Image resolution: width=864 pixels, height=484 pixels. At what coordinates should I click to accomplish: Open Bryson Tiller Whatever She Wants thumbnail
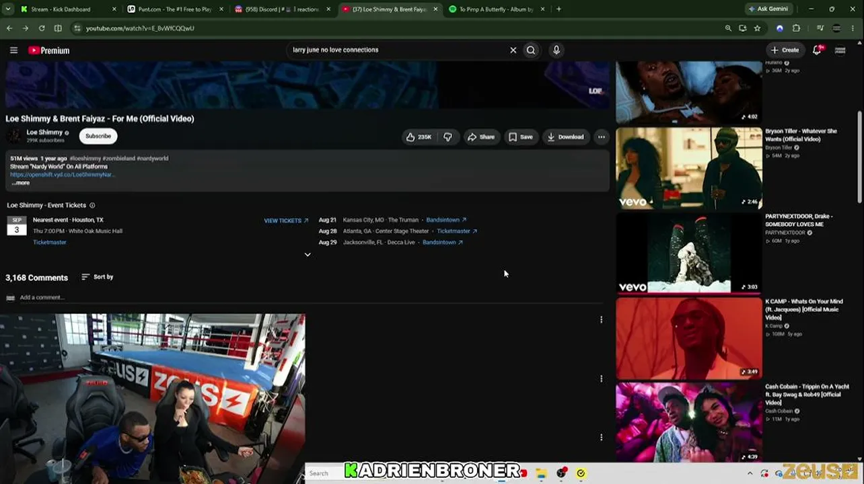689,168
